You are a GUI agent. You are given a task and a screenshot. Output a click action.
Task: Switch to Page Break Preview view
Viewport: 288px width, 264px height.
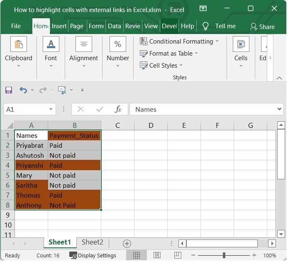tap(177, 255)
